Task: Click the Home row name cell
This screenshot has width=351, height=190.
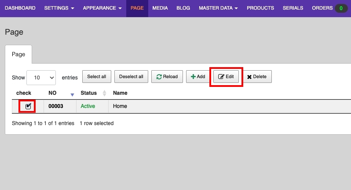Action: [120, 106]
